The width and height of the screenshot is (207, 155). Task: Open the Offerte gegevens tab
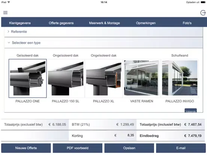[x=61, y=23]
